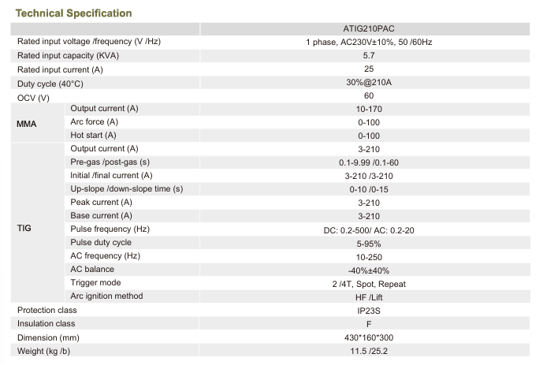The height and width of the screenshot is (365, 543).
Task: Select the AC balance value -40%±40%
Action: pyautogui.click(x=369, y=270)
